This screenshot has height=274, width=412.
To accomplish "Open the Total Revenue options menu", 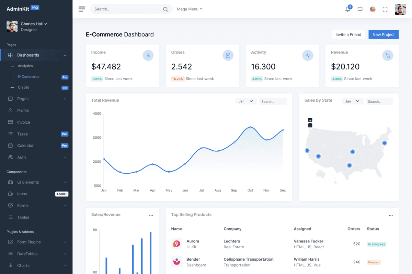I will [151, 215].
